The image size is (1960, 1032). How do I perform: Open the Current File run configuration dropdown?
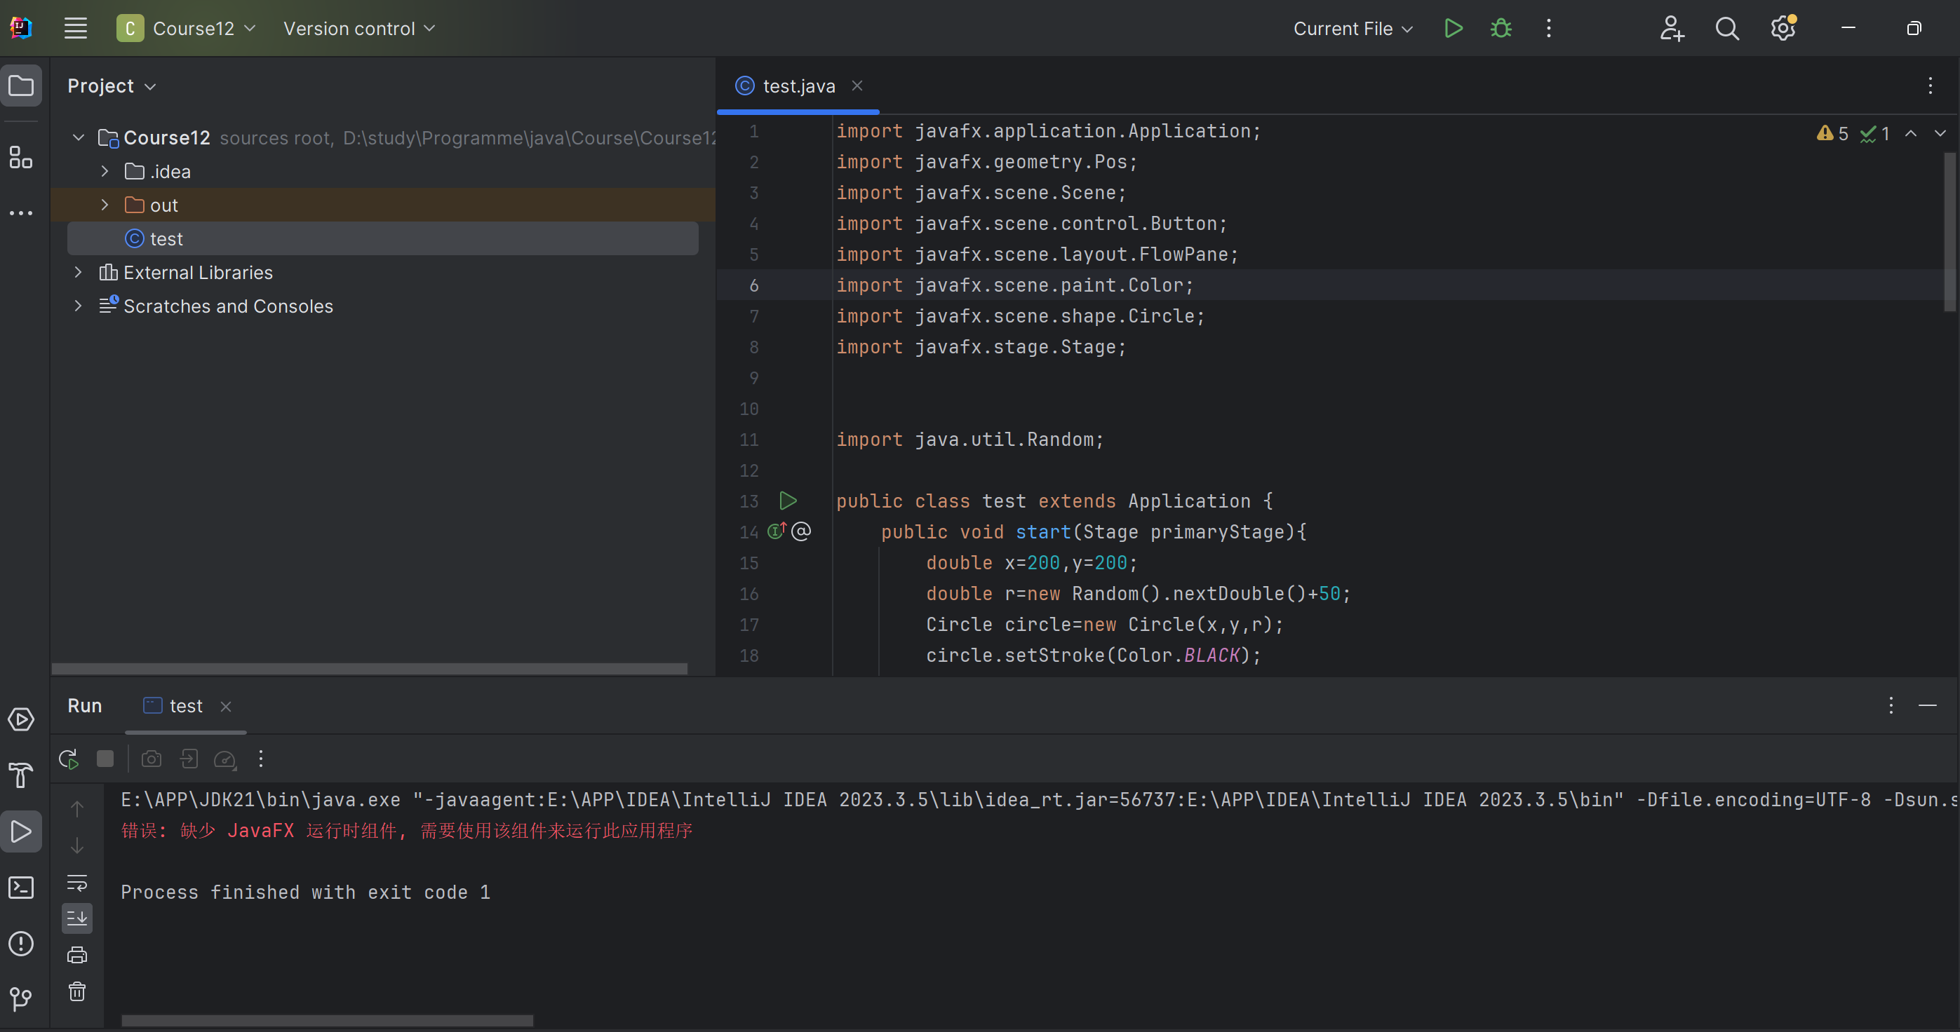tap(1352, 28)
